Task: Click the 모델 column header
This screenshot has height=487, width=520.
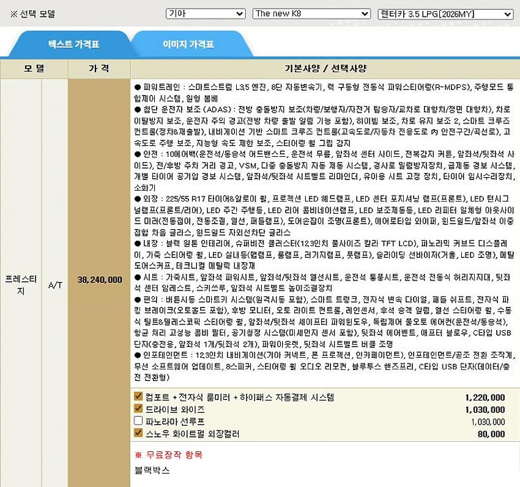Action: pos(34,68)
